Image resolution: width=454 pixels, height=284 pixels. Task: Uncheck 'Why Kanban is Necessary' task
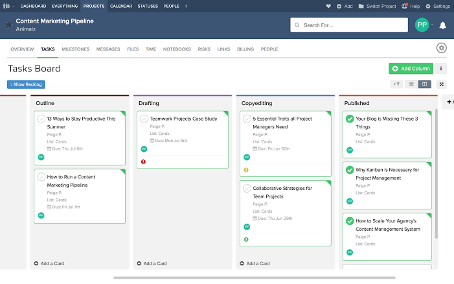coord(350,170)
